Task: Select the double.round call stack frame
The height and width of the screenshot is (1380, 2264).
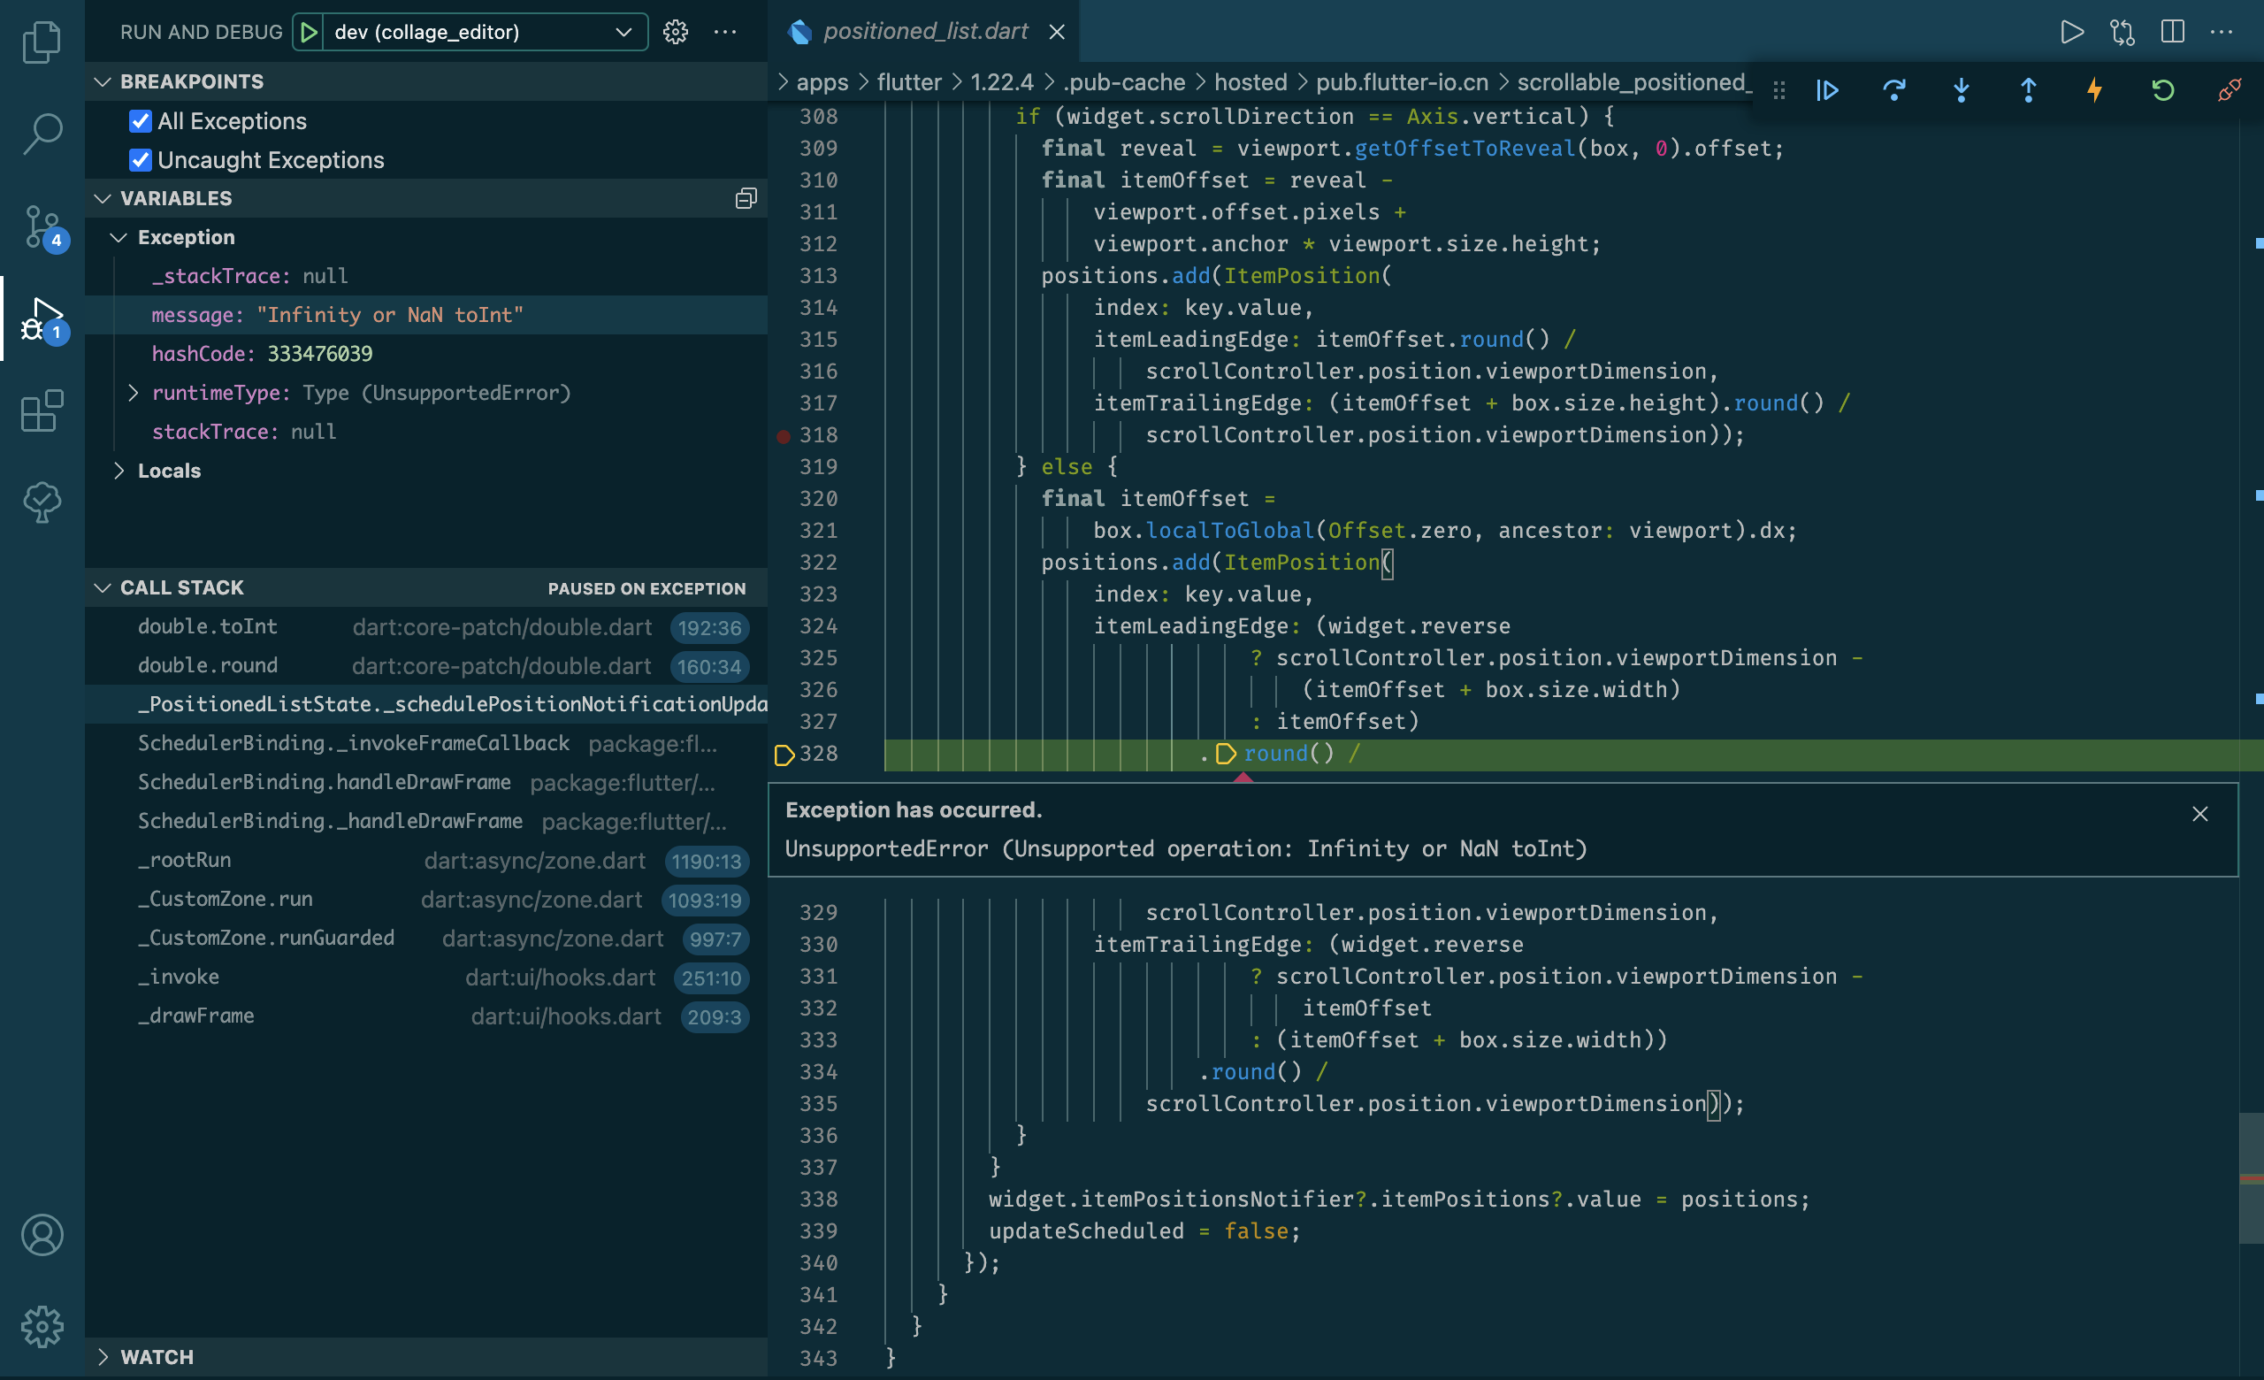Action: click(208, 665)
